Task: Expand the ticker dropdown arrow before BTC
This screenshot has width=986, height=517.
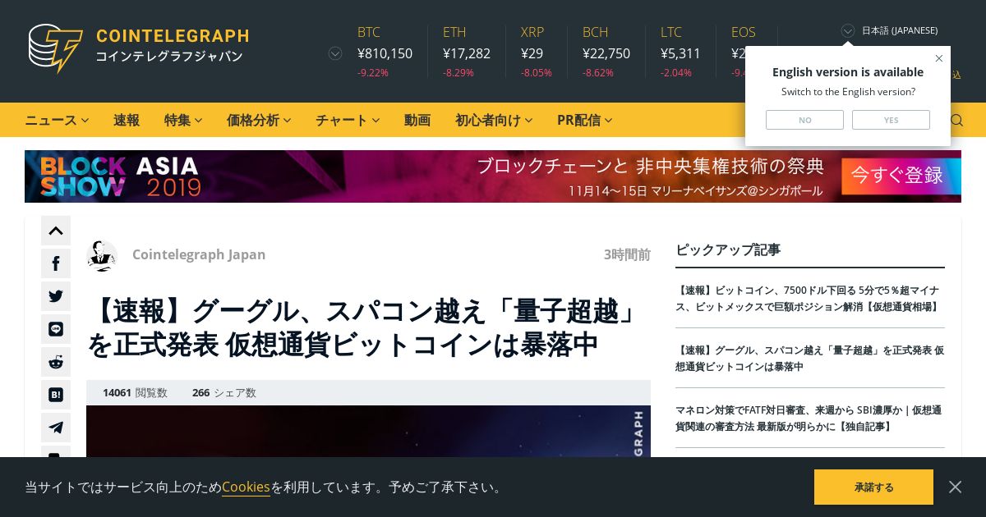Action: [335, 53]
